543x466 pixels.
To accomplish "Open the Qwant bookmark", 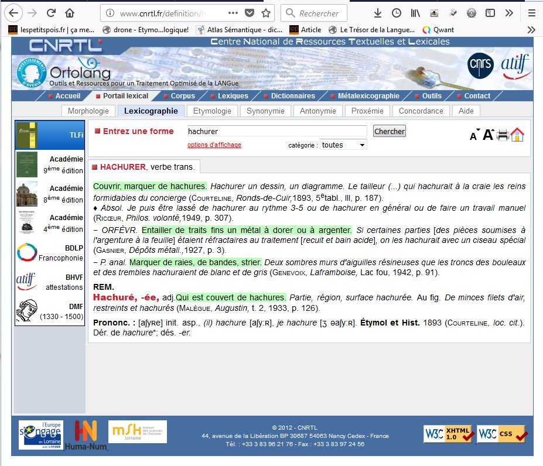I will pos(438,29).
